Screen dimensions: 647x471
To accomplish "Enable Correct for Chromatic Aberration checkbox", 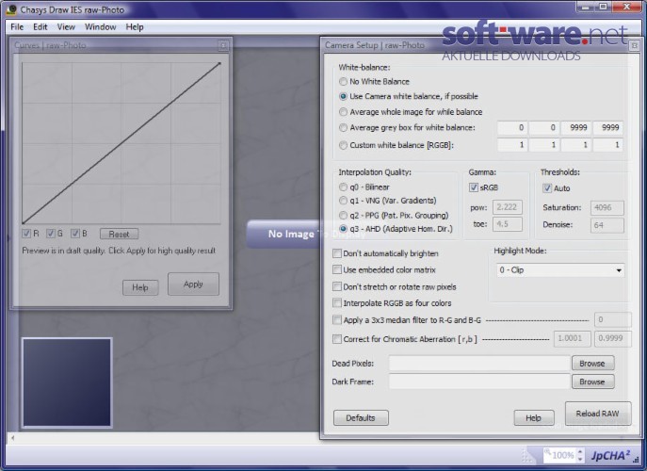I will pyautogui.click(x=337, y=339).
